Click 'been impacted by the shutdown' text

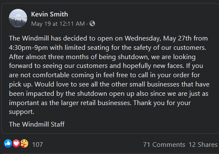point(58,94)
